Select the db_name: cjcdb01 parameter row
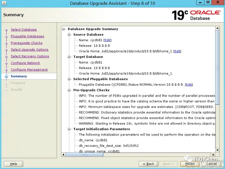The height and width of the screenshot is (169, 225). click(93, 140)
